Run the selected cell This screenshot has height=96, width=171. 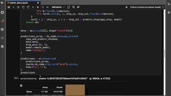pyautogui.click(x=33, y=7)
